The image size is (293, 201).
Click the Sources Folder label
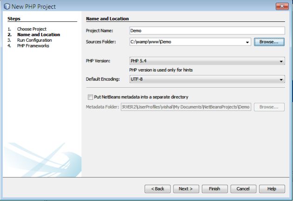pos(101,42)
